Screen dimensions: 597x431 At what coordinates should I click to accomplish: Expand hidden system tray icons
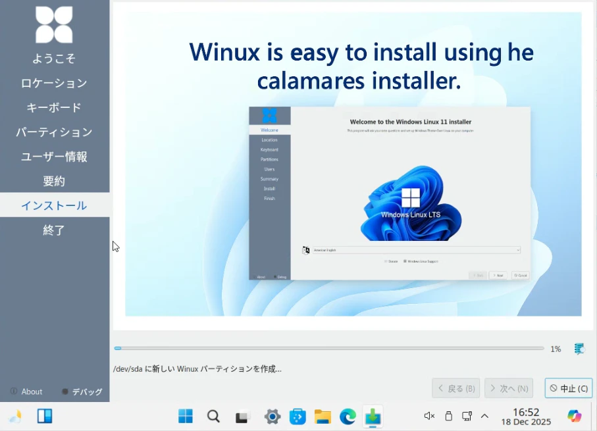(484, 416)
